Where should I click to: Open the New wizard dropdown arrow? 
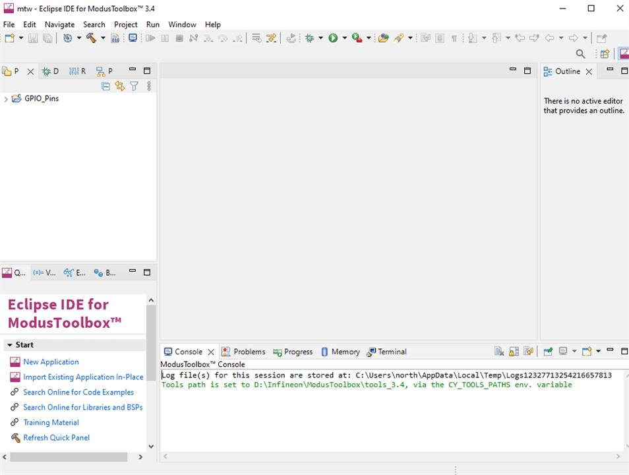coord(21,38)
